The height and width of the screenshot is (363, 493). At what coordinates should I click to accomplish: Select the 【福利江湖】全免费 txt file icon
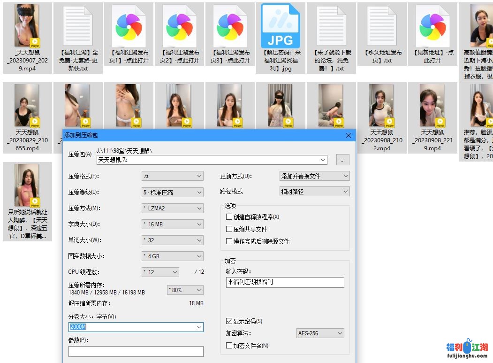click(77, 27)
